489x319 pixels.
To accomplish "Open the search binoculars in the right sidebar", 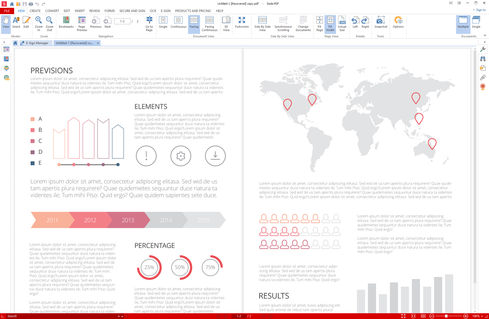I will tap(483, 59).
